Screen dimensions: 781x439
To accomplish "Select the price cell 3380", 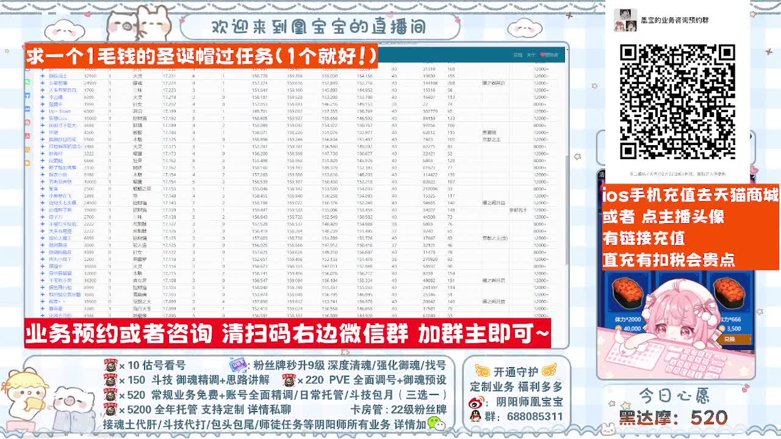I will pyautogui.click(x=89, y=309).
